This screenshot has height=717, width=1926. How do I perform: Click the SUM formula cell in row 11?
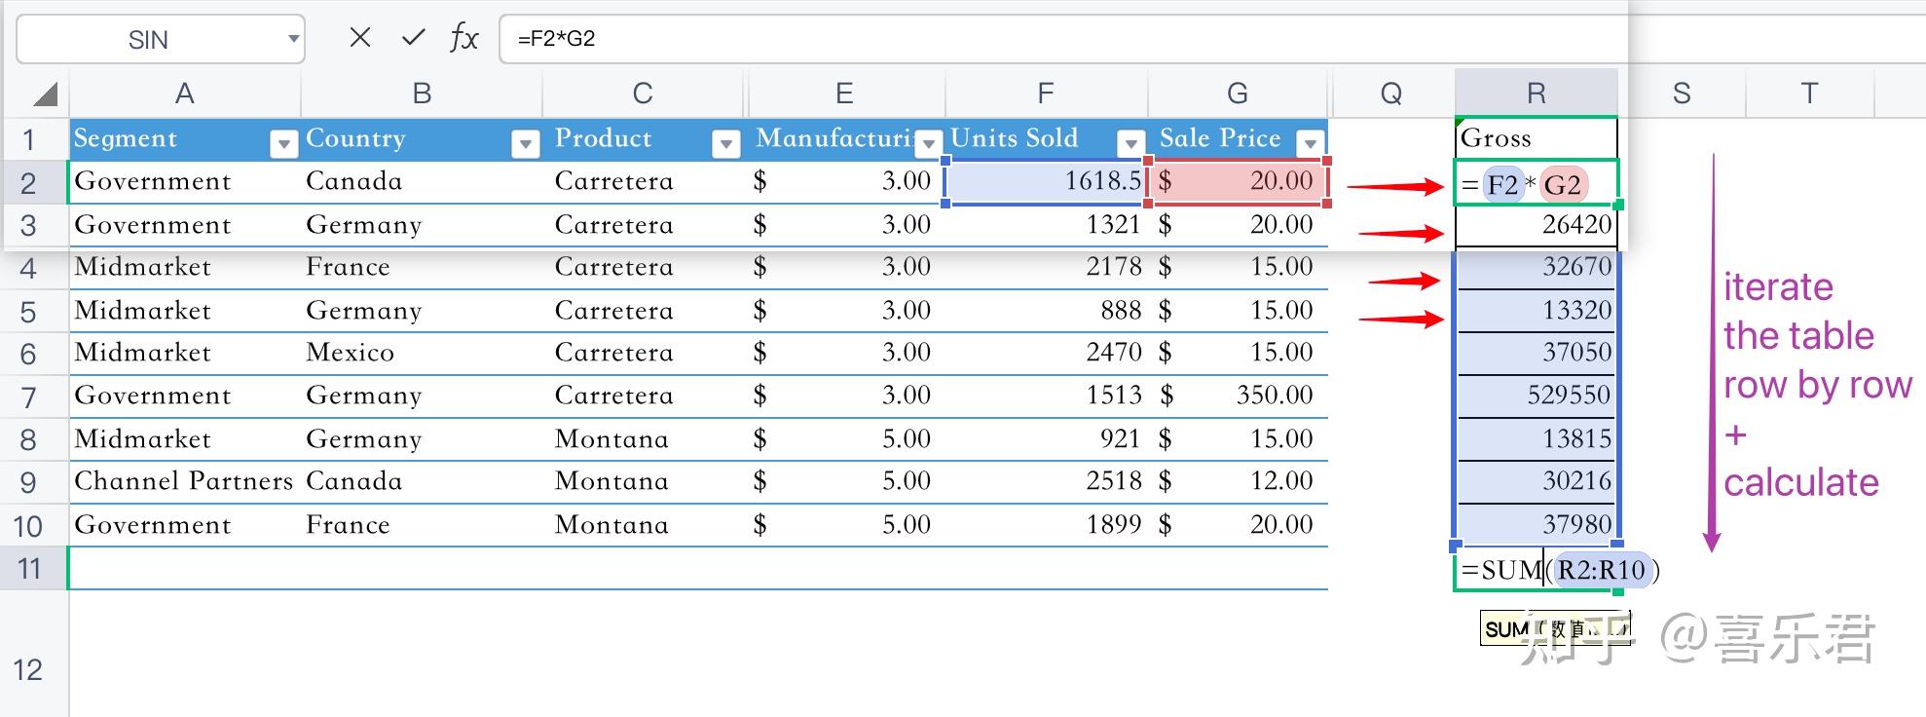coord(1536,570)
